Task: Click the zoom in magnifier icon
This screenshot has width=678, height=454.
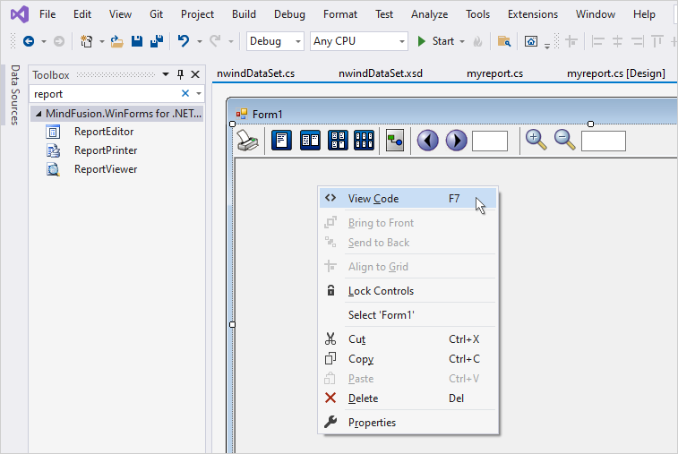Action: point(536,140)
